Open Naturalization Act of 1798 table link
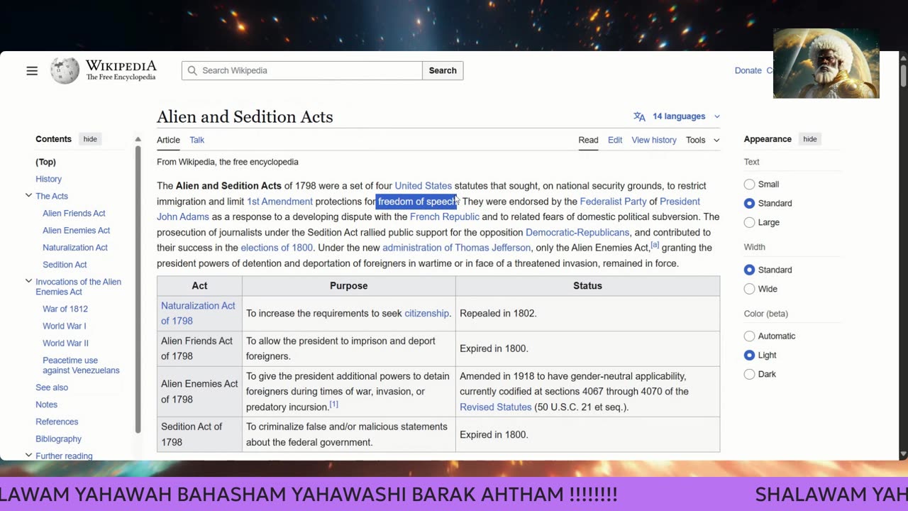 point(198,313)
